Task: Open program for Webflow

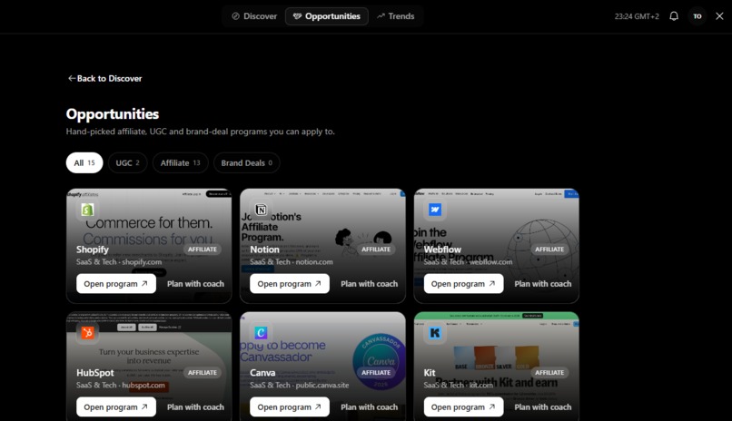Action: (x=463, y=283)
